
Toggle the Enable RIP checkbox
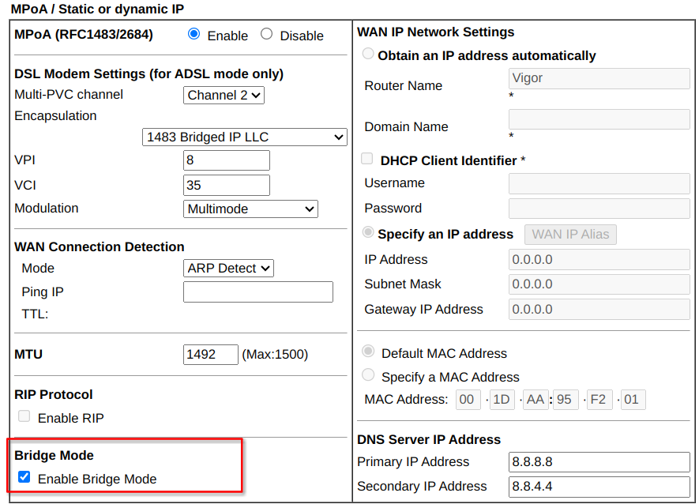point(24,416)
